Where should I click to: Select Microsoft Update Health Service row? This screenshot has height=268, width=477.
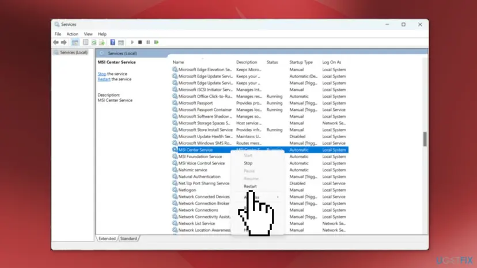pyautogui.click(x=260, y=136)
